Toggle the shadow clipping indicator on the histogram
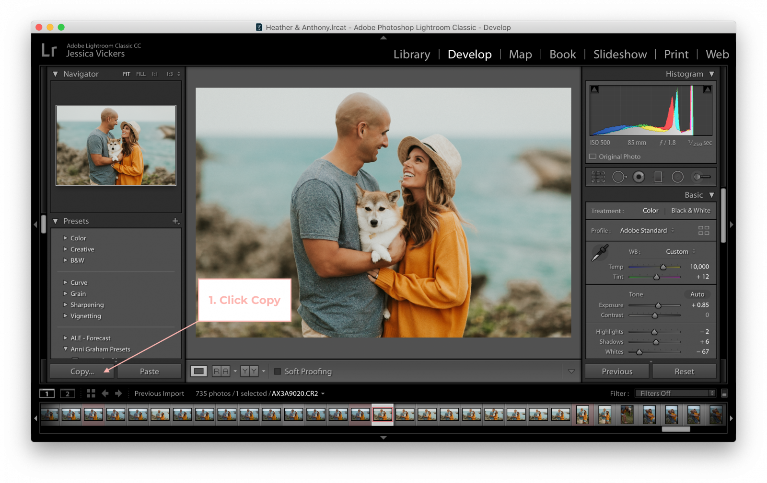The image size is (767, 483). point(594,89)
